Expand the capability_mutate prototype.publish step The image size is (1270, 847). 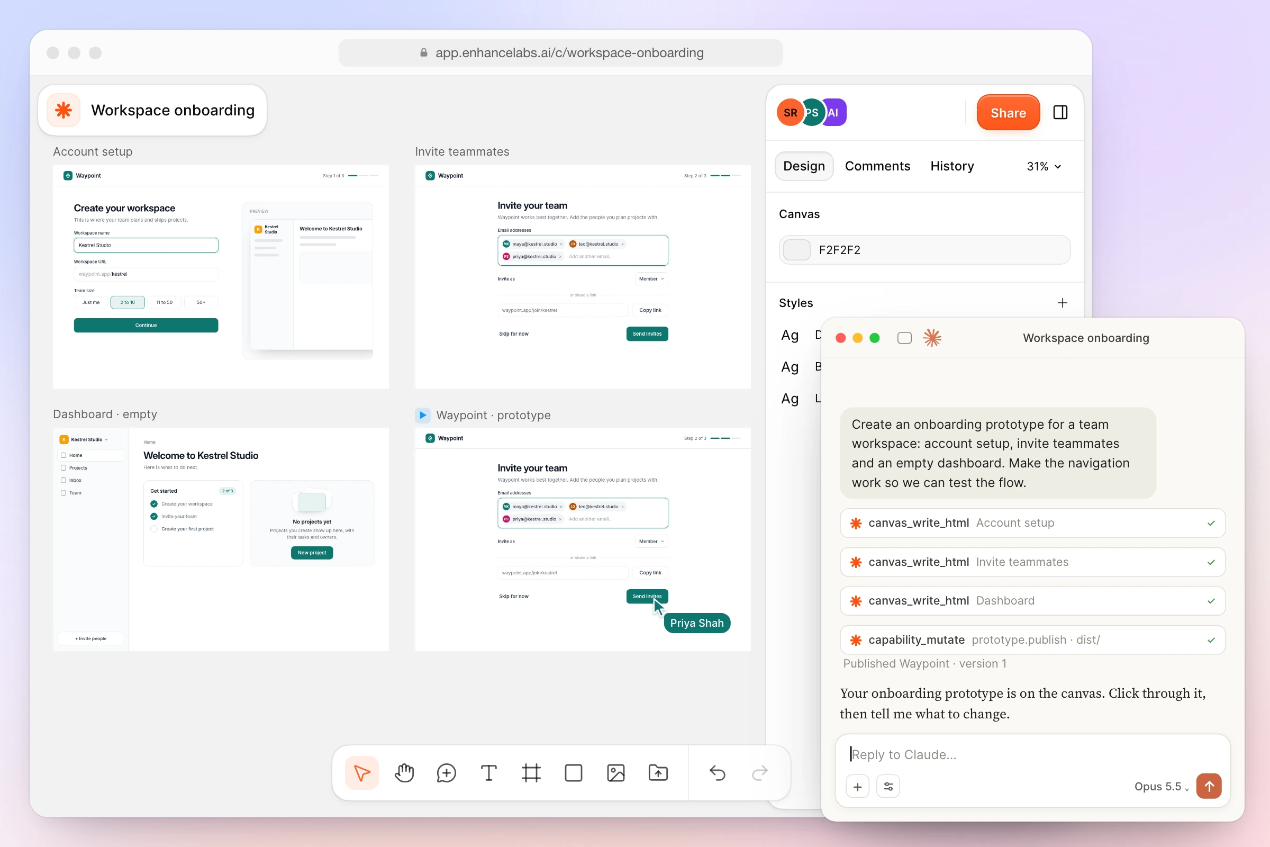pyautogui.click(x=1032, y=640)
